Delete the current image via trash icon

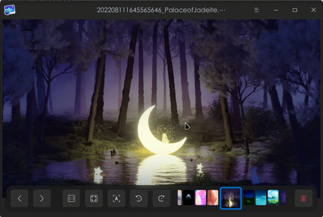click(303, 199)
